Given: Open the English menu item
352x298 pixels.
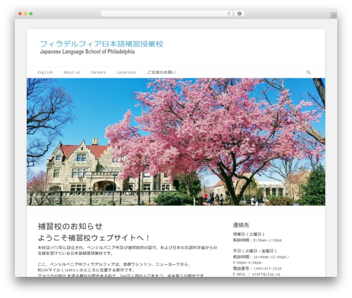Looking at the screenshot, I should click(x=45, y=73).
